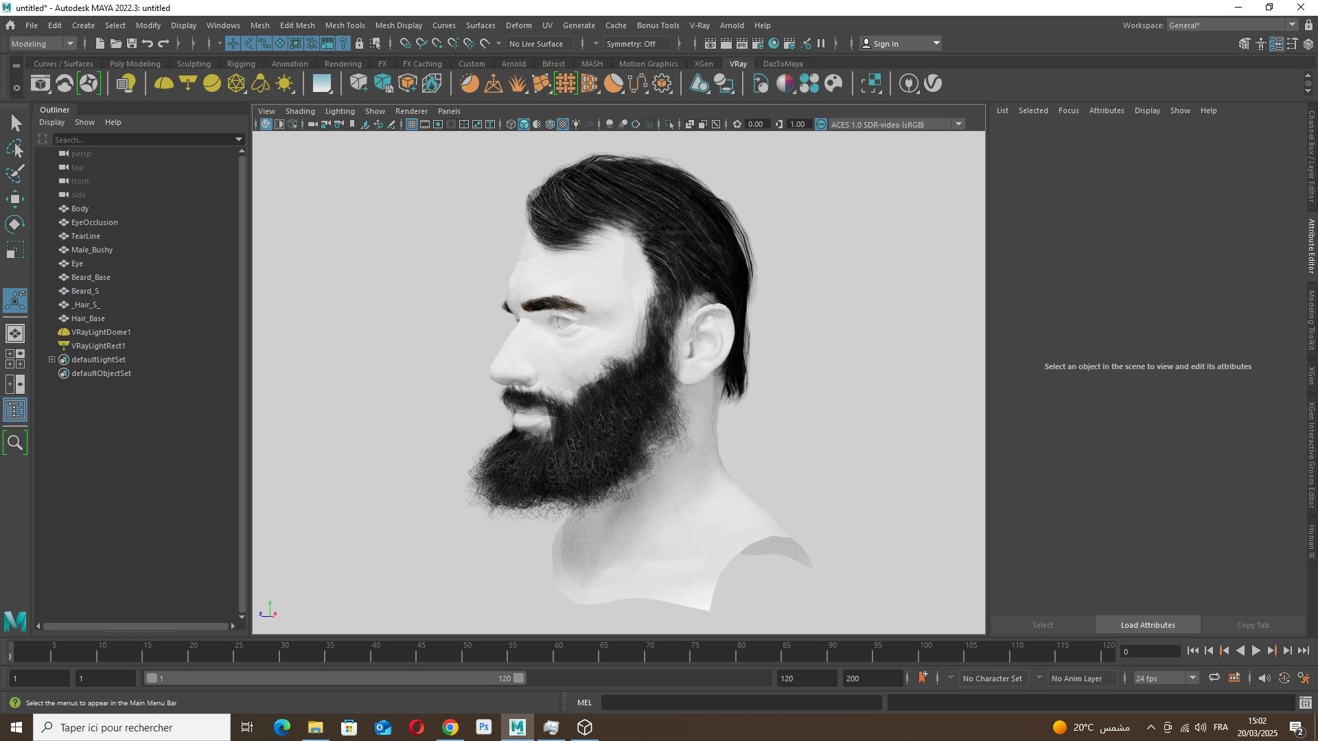This screenshot has width=1318, height=741.
Task: Open Photoshop from the Windows taskbar
Action: pyautogui.click(x=484, y=727)
